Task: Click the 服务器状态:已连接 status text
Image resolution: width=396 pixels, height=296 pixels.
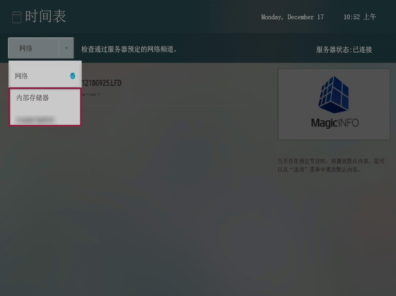Action: (344, 50)
